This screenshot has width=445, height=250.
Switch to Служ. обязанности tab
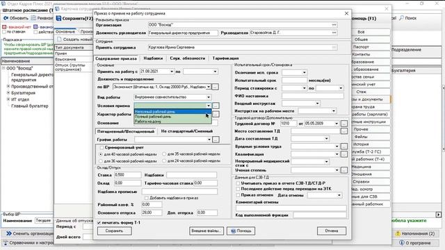tap(188, 58)
